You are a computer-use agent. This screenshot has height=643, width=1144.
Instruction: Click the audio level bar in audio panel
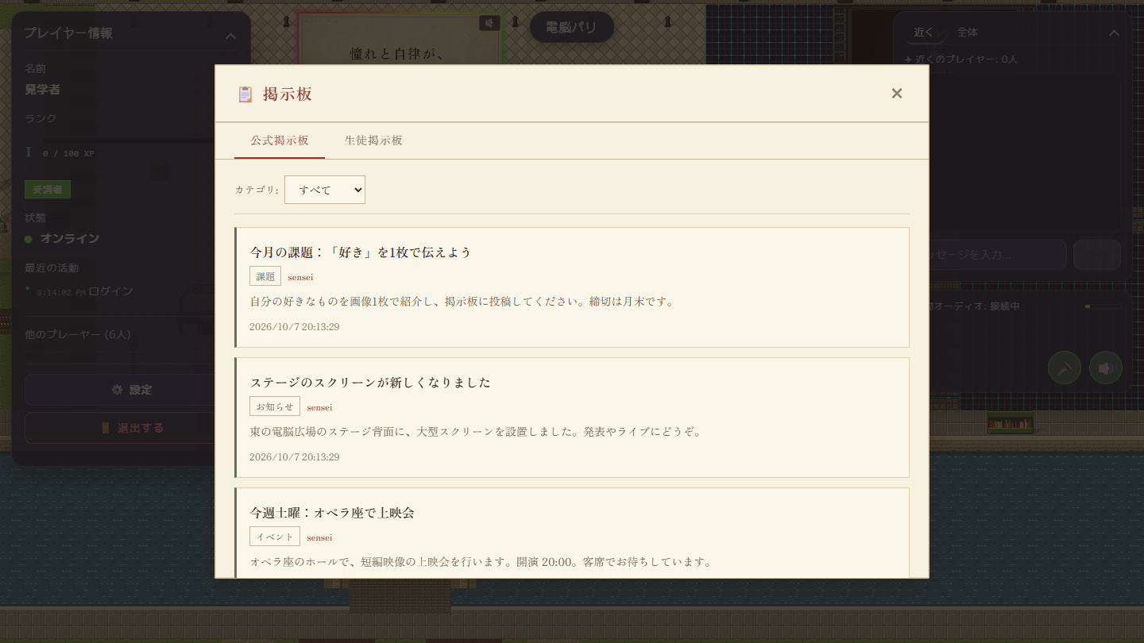click(1103, 306)
